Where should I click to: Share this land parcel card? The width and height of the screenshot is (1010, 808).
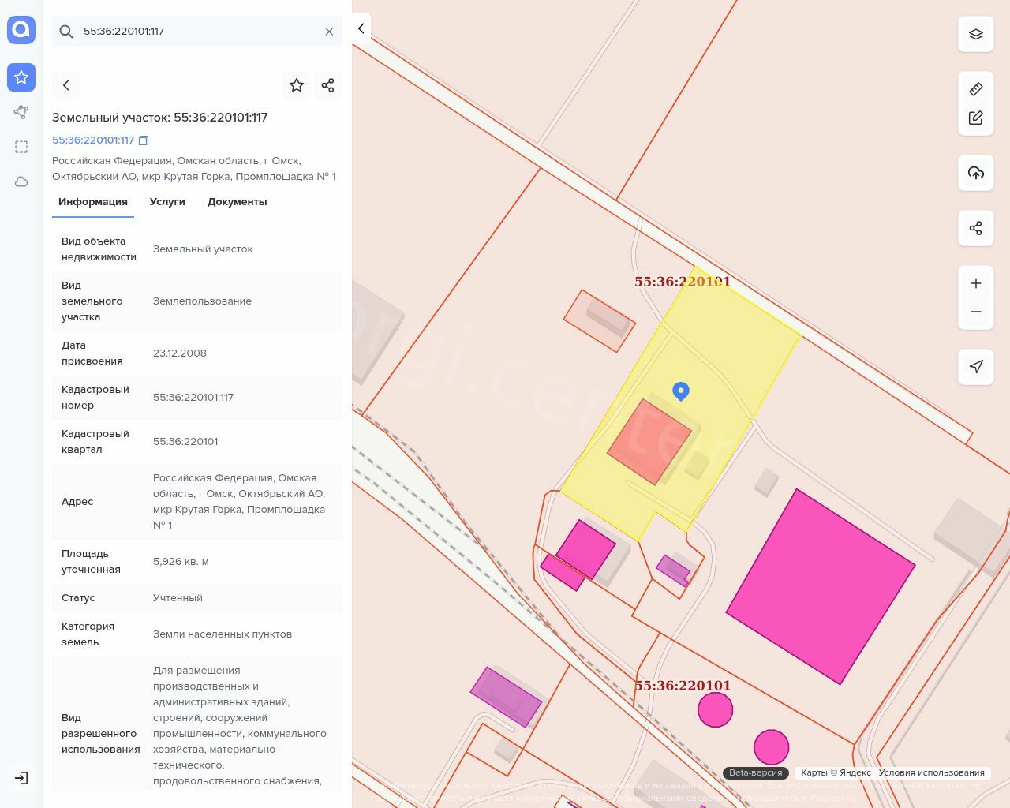[x=328, y=85]
